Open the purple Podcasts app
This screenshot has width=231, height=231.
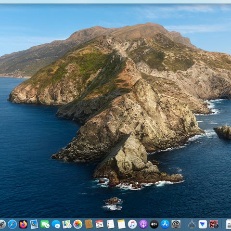pyautogui.click(x=143, y=224)
